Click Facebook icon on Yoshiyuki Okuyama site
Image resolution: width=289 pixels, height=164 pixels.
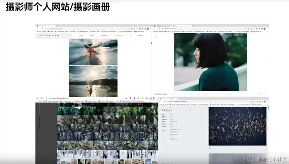(x=55, y=36)
